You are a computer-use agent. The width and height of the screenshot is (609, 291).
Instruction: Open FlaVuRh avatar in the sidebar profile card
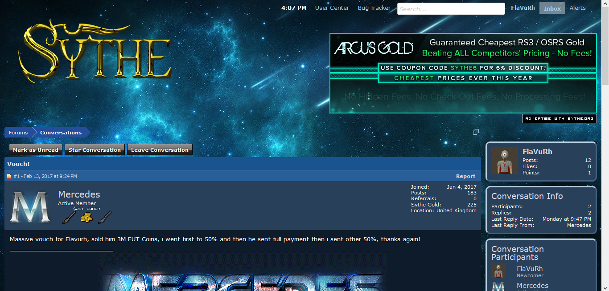505,161
